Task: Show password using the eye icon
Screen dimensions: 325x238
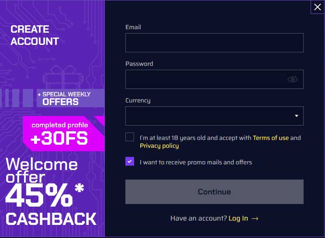Action: click(292, 79)
